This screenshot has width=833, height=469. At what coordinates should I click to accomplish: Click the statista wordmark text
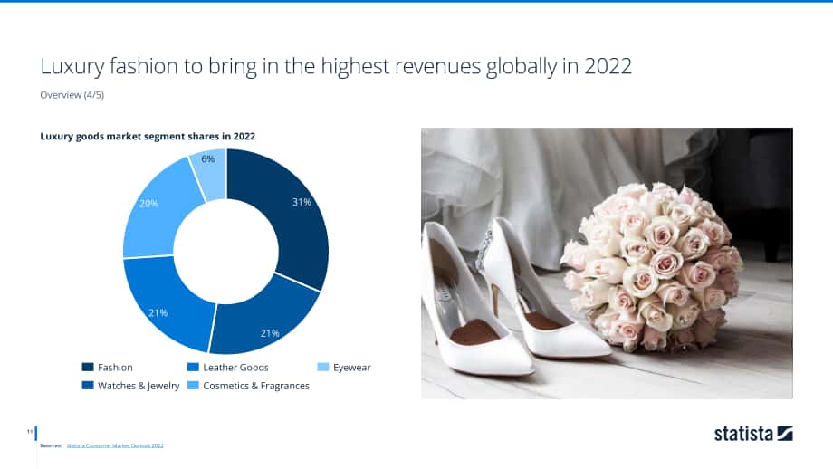click(x=743, y=434)
